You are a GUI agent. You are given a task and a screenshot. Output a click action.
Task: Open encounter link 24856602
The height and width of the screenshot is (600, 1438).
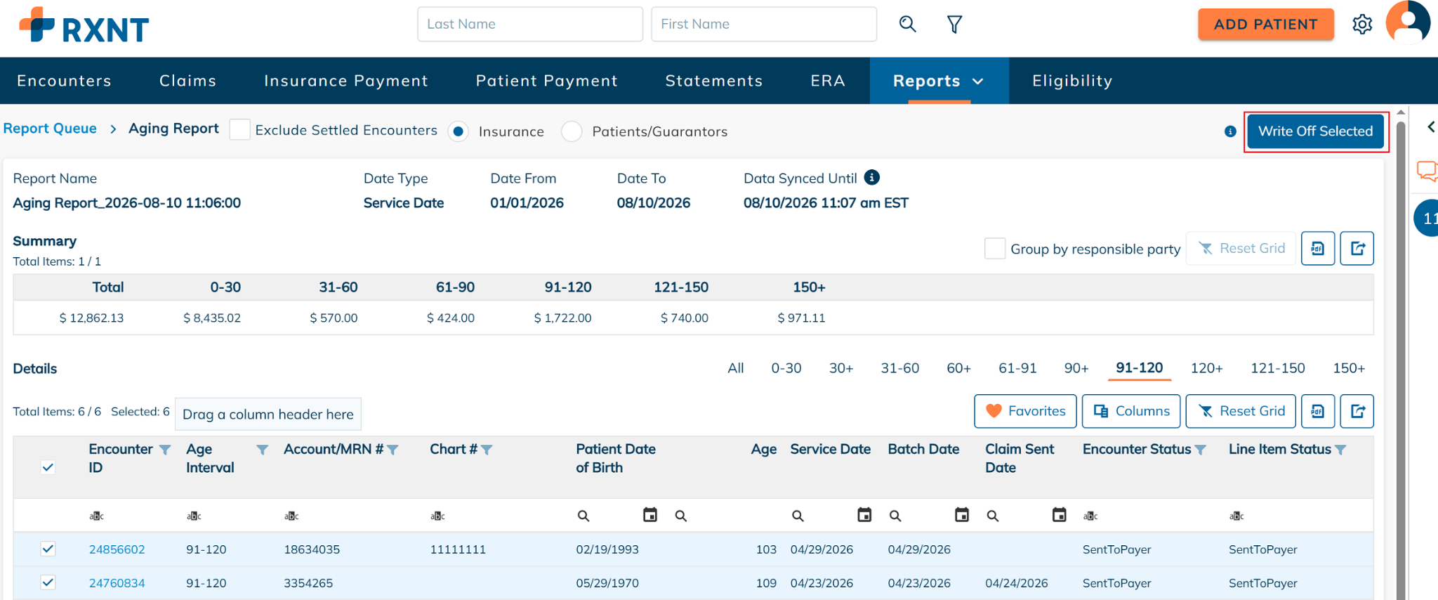tap(117, 549)
